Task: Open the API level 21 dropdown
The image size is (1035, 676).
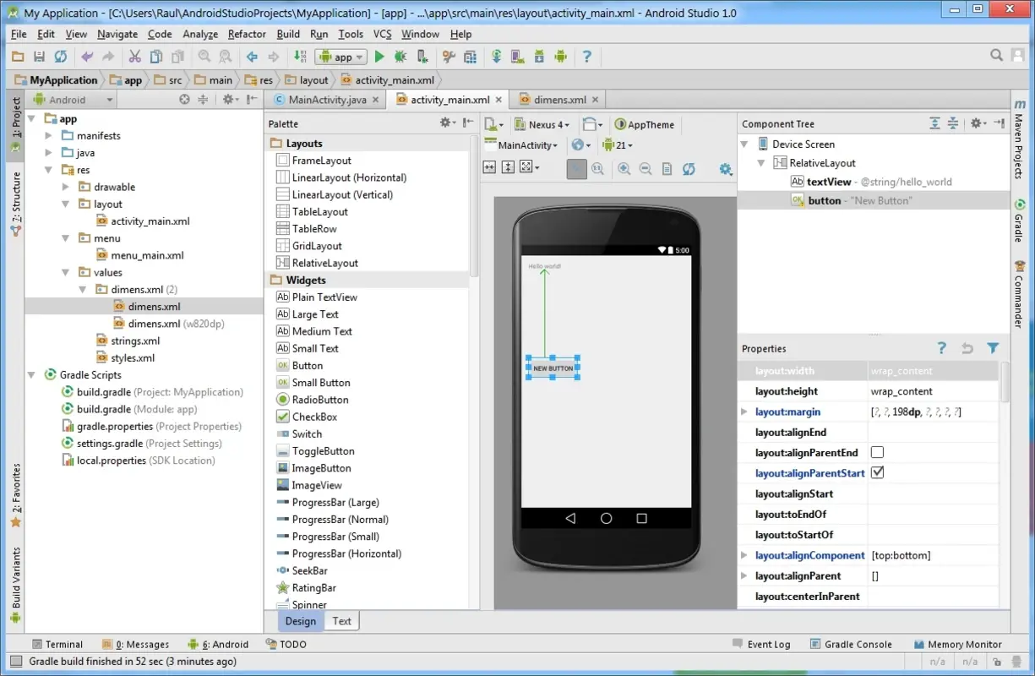Action: pyautogui.click(x=618, y=144)
